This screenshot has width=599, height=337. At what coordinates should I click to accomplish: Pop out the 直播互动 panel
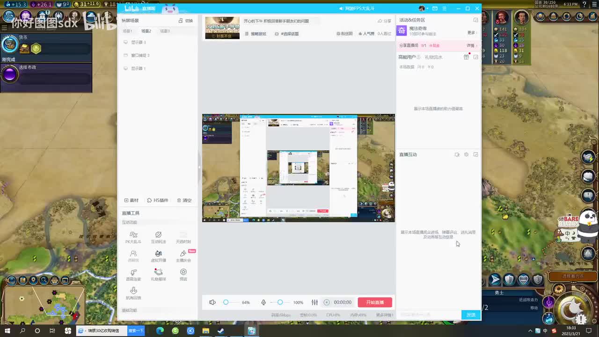[476, 154]
